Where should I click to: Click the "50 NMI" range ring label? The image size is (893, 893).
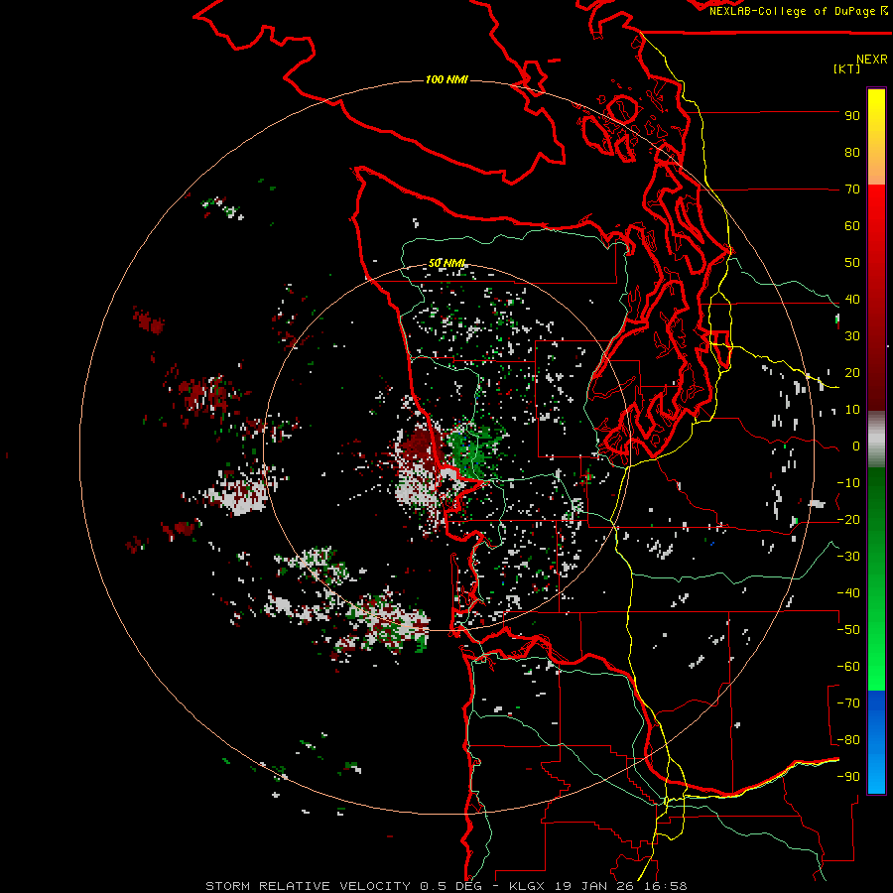(447, 263)
